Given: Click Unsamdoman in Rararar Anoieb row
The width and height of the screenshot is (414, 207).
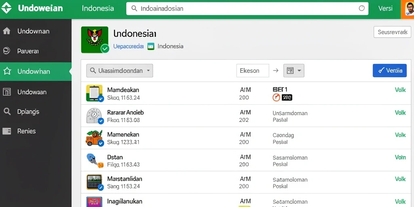Looking at the screenshot, I should click(290, 113).
